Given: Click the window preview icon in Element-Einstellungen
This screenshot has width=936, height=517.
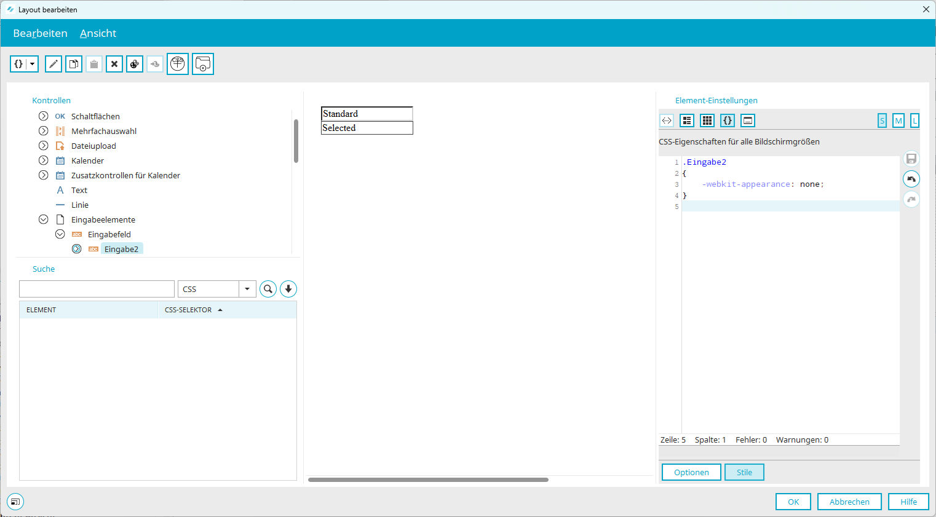Looking at the screenshot, I should [748, 120].
